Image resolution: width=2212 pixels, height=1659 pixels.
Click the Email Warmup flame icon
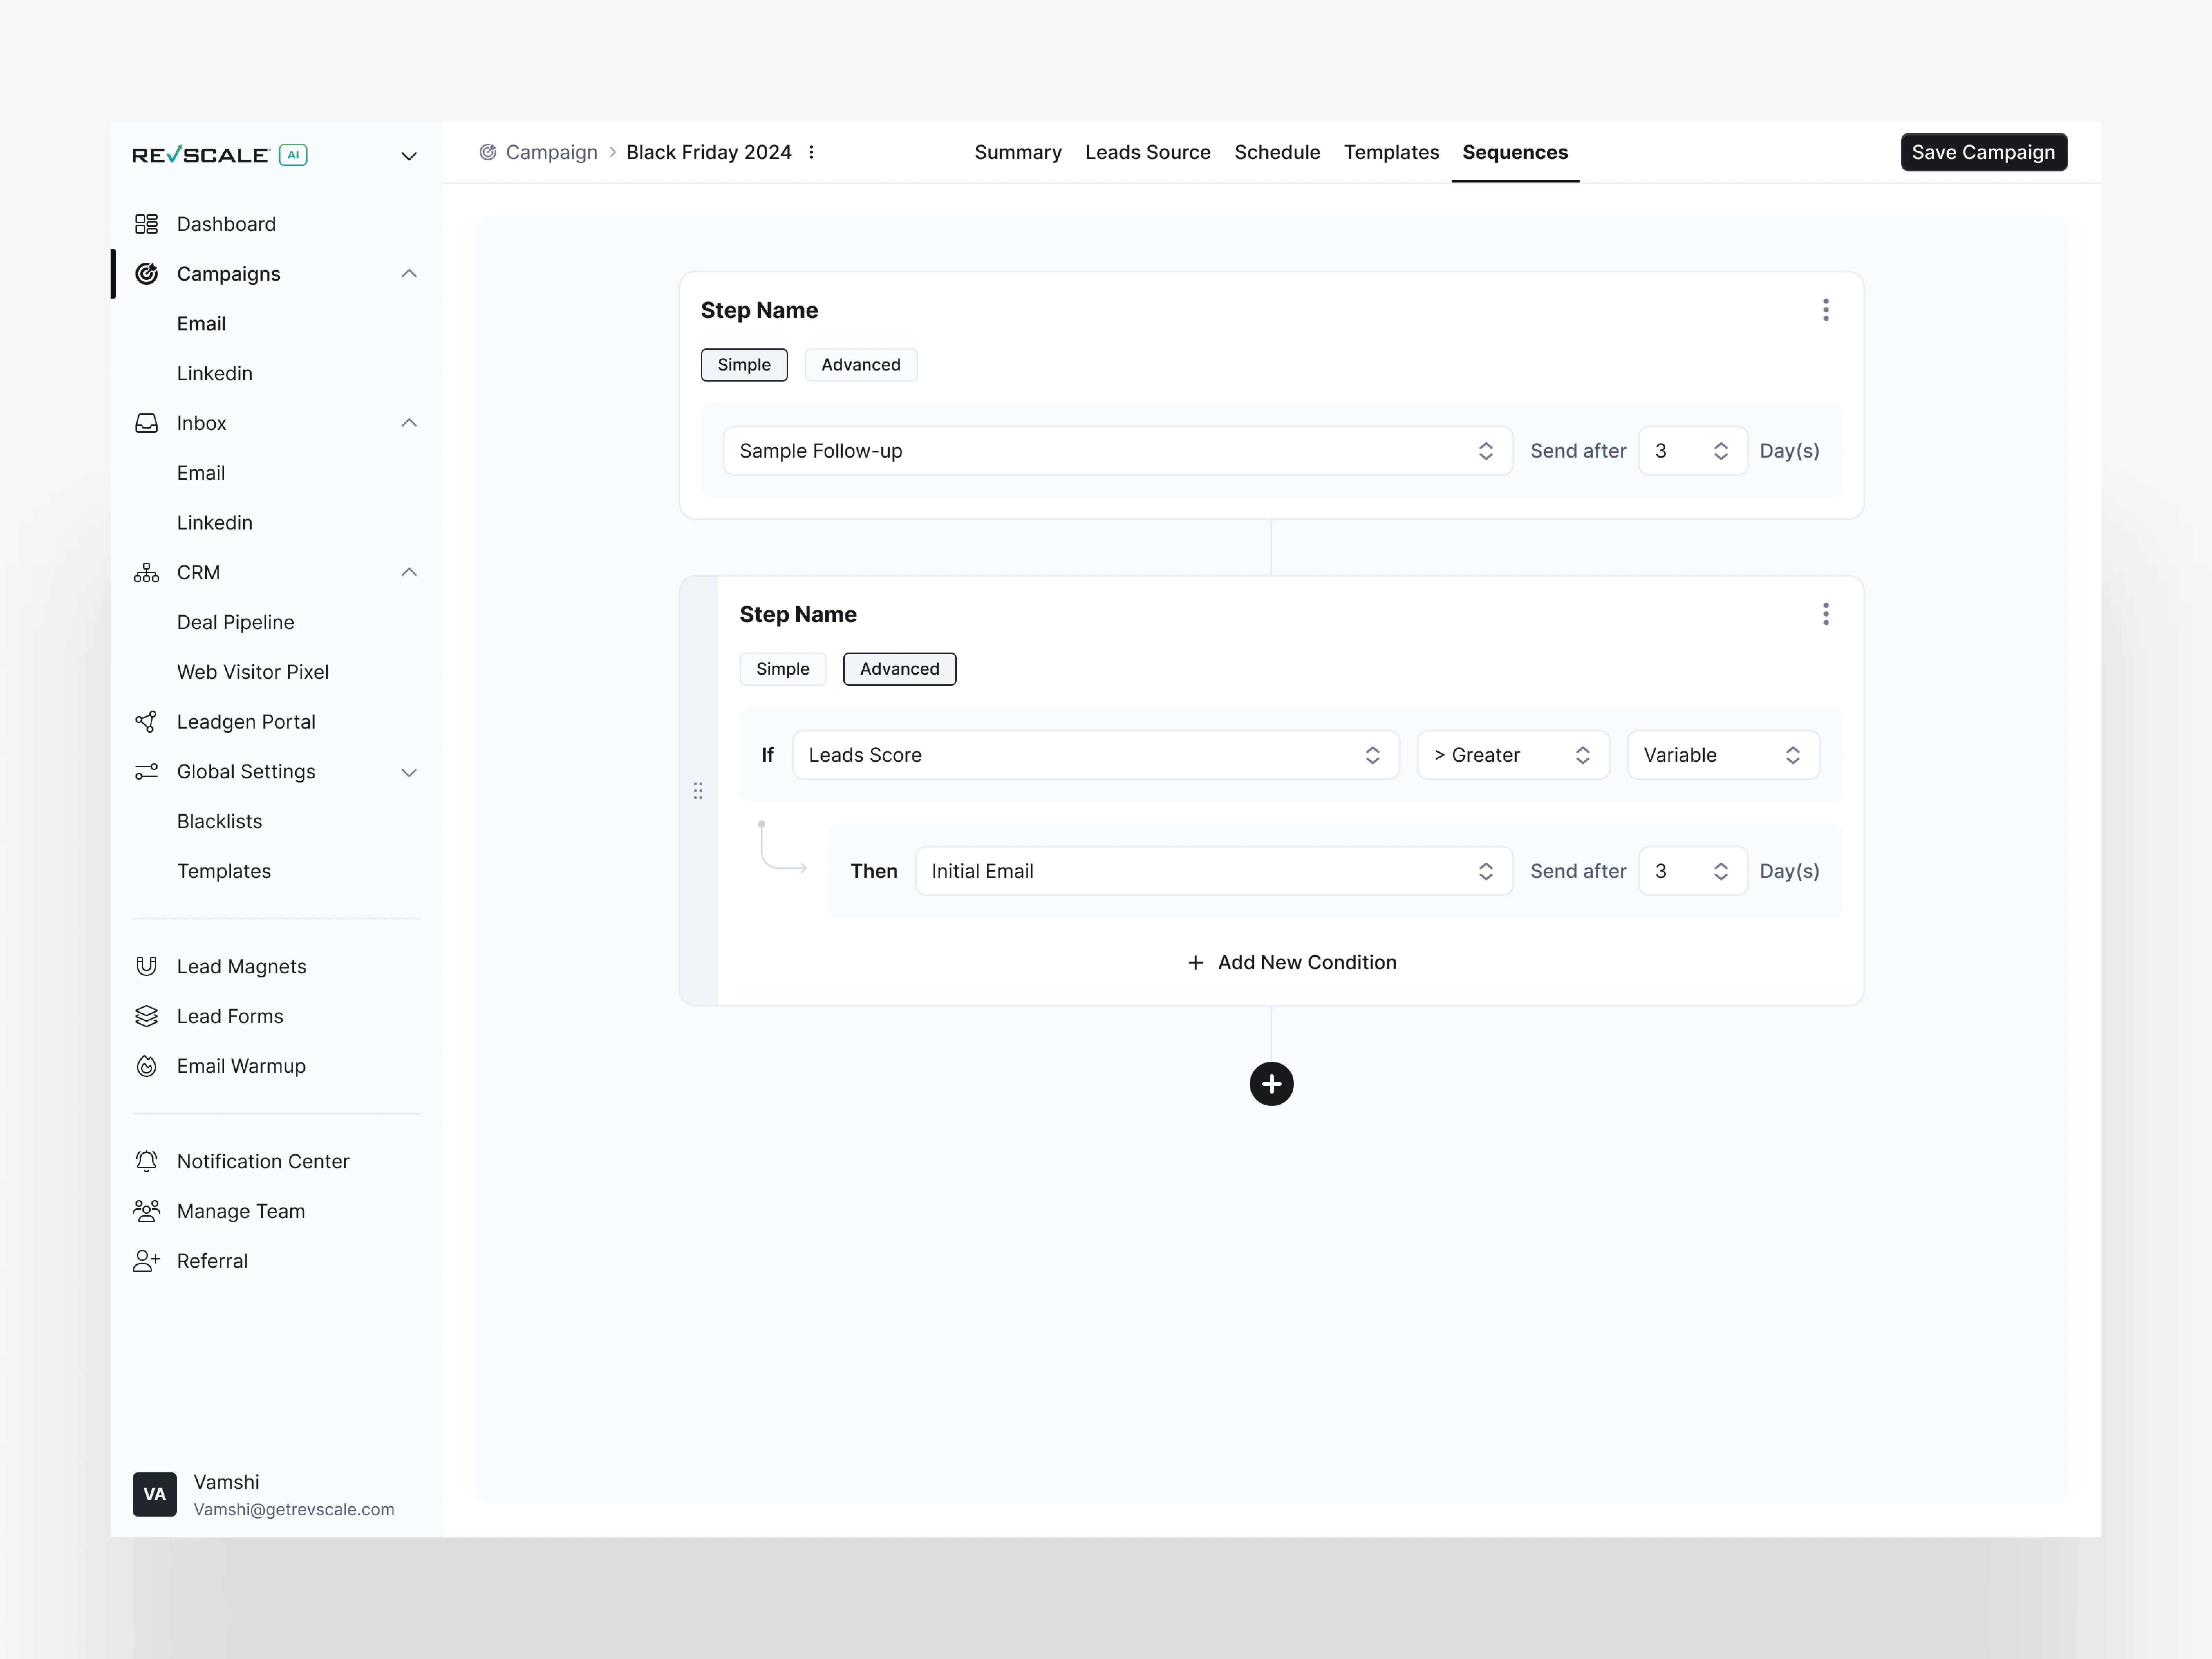[147, 1066]
